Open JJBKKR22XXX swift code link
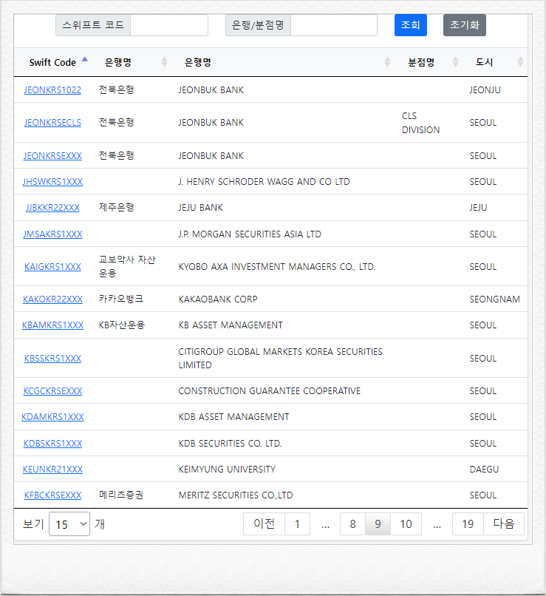Image resolution: width=546 pixels, height=596 pixels. point(52,208)
